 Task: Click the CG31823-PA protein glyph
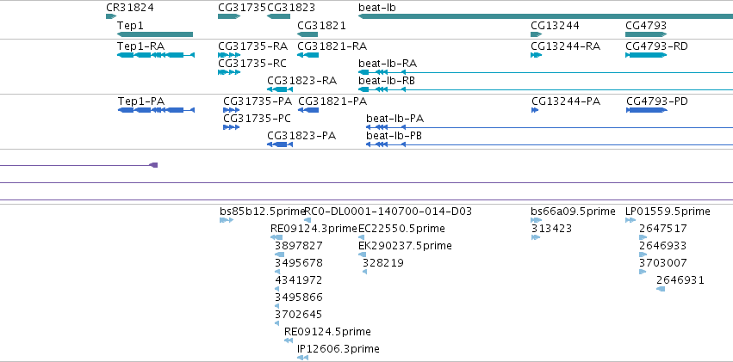(280, 144)
